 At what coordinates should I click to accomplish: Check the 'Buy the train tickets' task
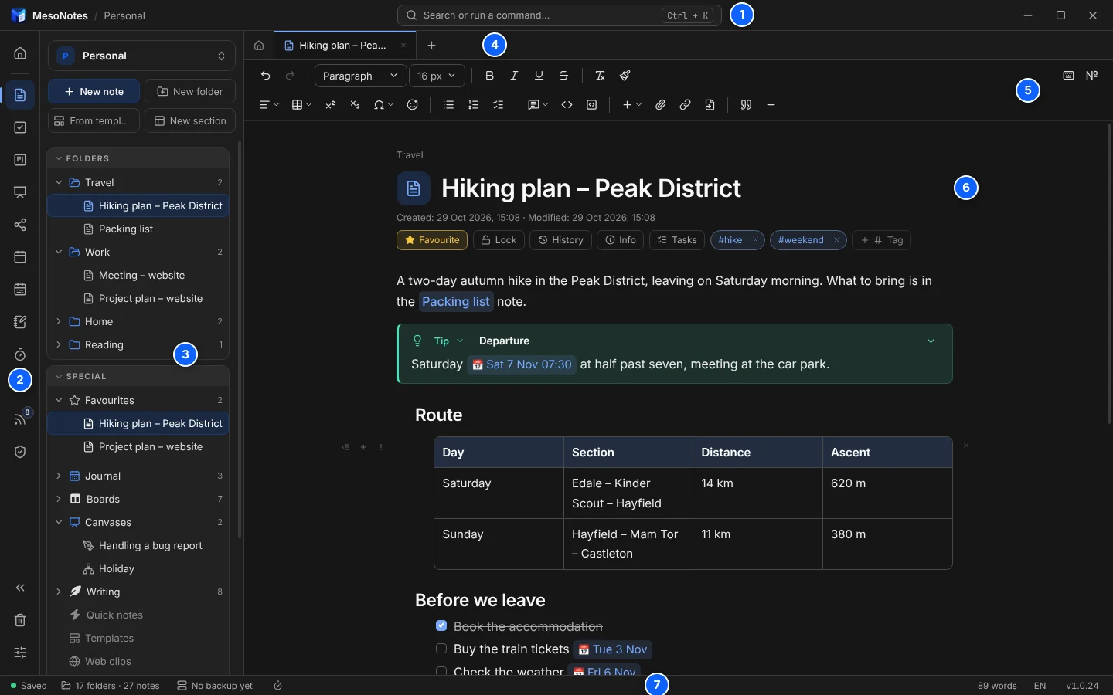click(x=441, y=649)
